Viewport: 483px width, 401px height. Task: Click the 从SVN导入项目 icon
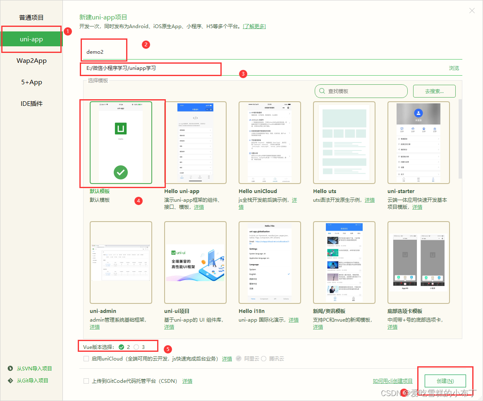pyautogui.click(x=10, y=368)
